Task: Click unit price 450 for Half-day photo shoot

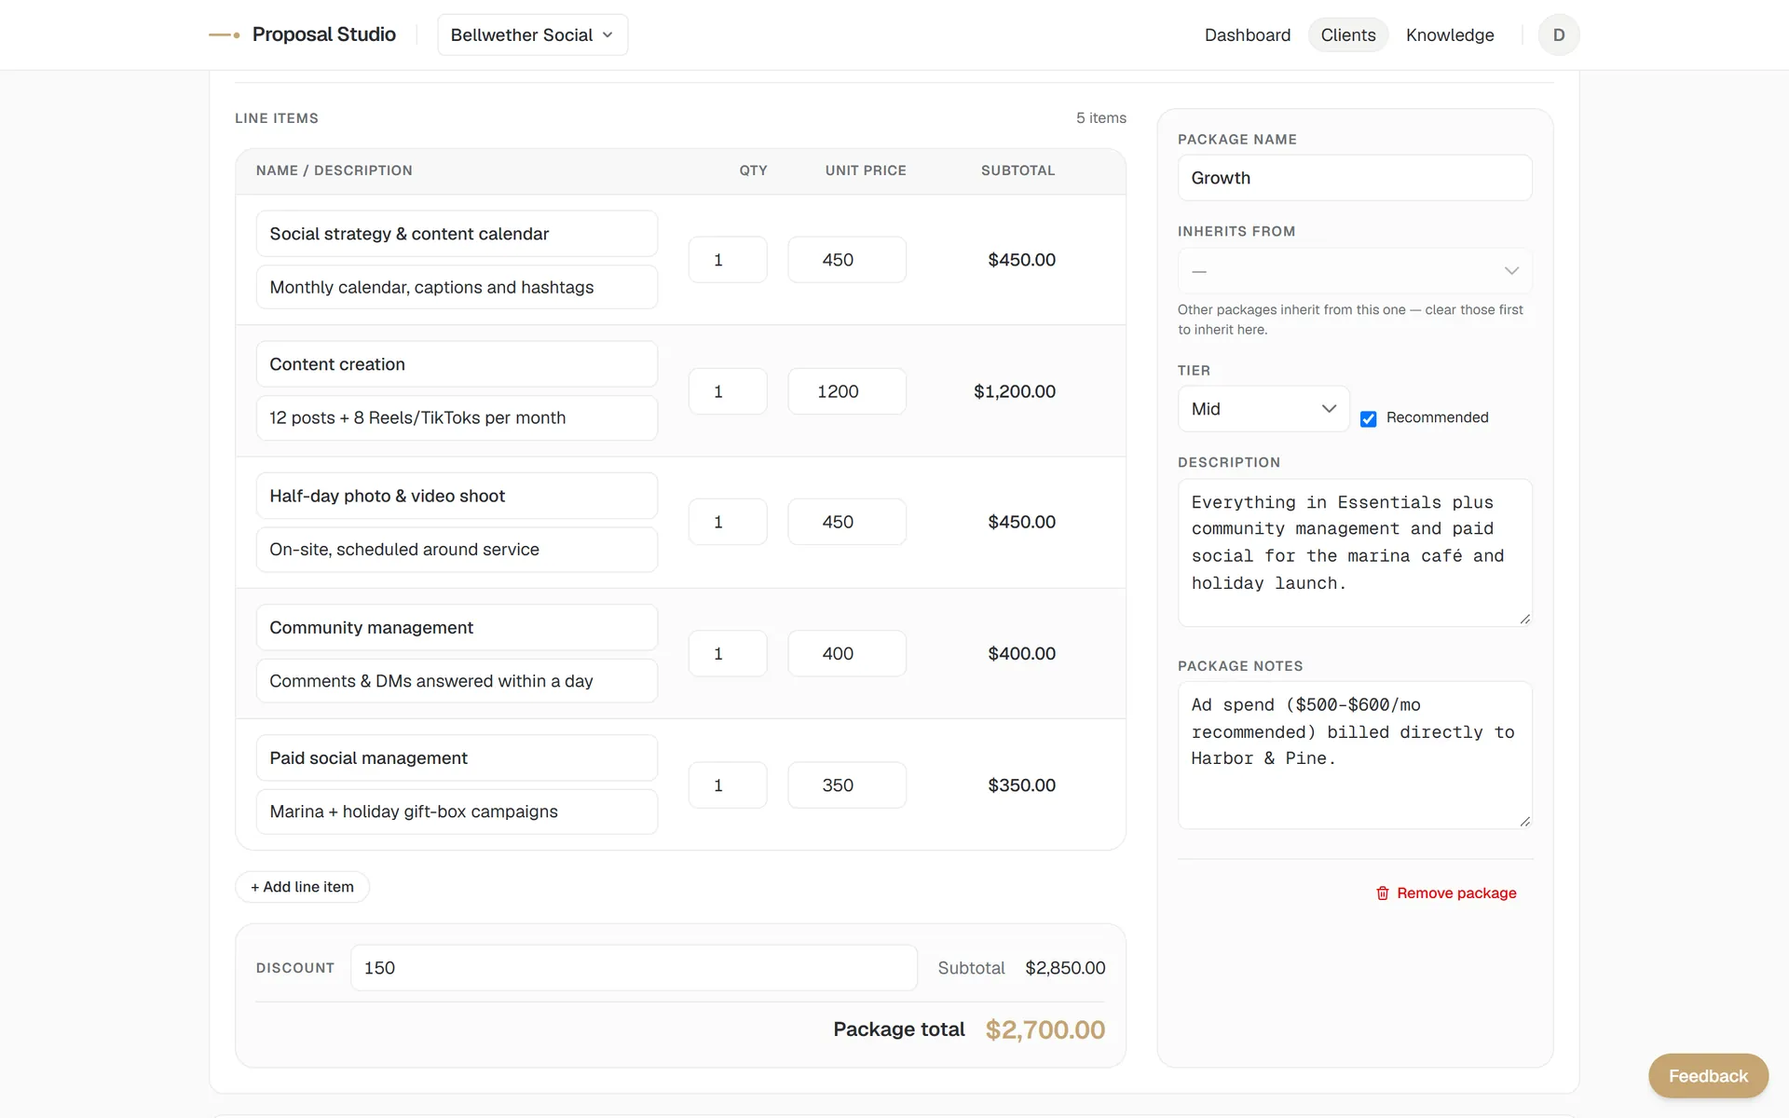Action: click(x=847, y=522)
